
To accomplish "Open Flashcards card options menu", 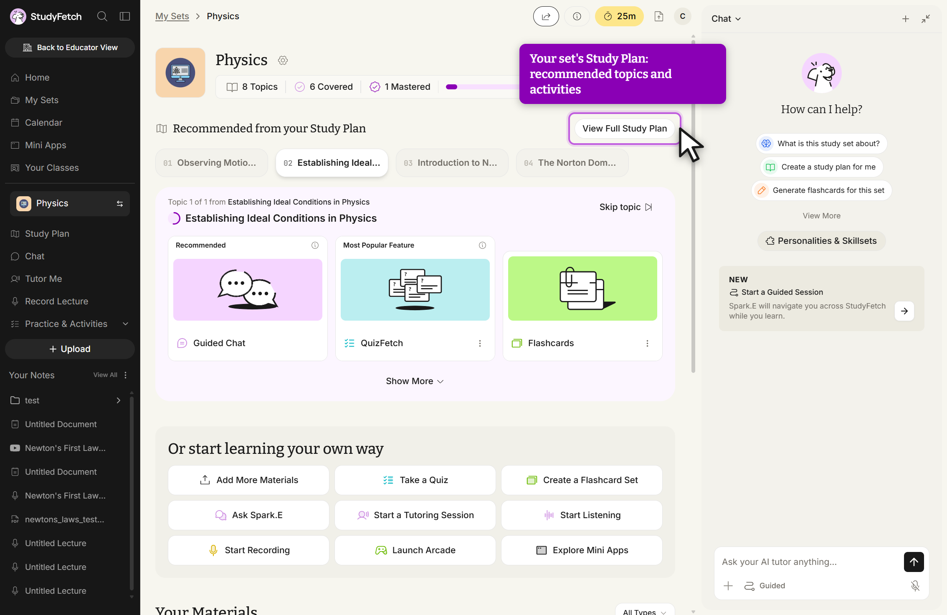I will (x=647, y=343).
